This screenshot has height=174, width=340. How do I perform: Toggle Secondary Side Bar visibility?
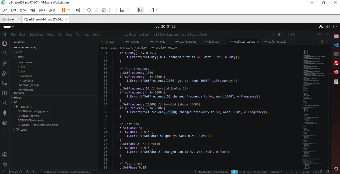(x=293, y=34)
